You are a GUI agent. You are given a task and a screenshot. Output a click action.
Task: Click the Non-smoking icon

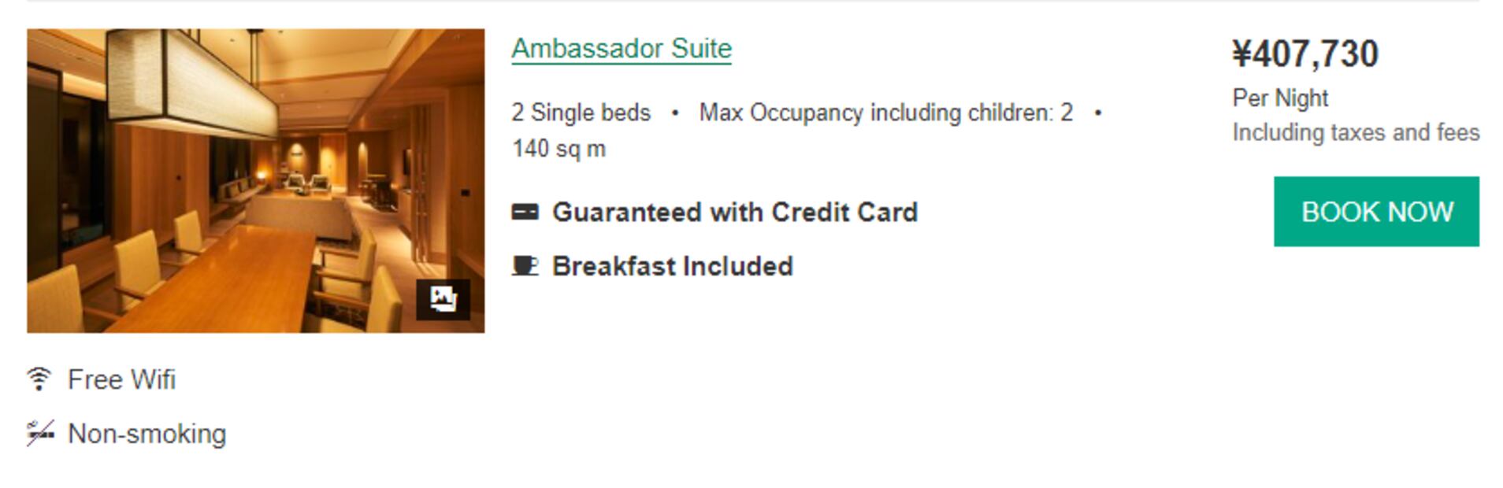[40, 433]
